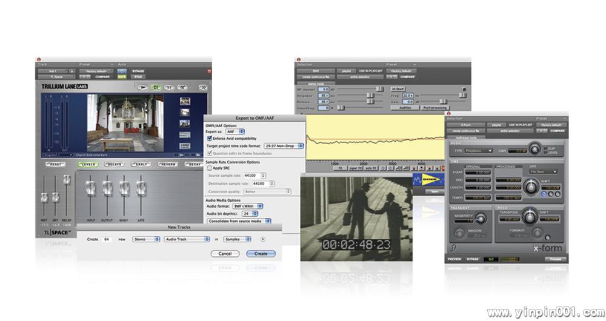Viewport: 606px width, 321px height.
Task: Open the Stereo track format dropdown
Action: click(x=144, y=239)
